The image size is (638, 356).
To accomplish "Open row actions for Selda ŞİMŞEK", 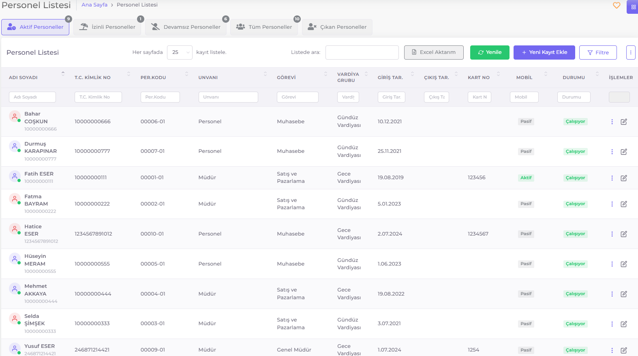I will tap(612, 324).
